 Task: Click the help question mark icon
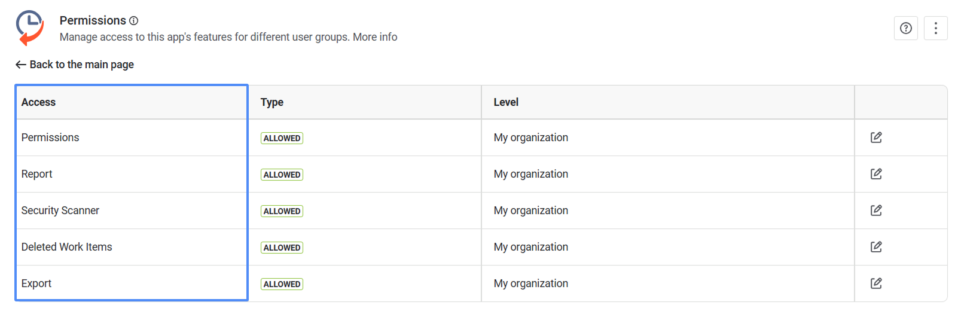[905, 28]
